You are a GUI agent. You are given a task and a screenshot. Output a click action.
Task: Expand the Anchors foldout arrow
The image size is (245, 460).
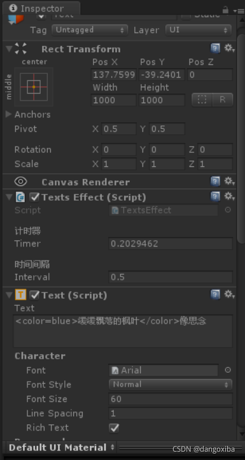click(8, 114)
